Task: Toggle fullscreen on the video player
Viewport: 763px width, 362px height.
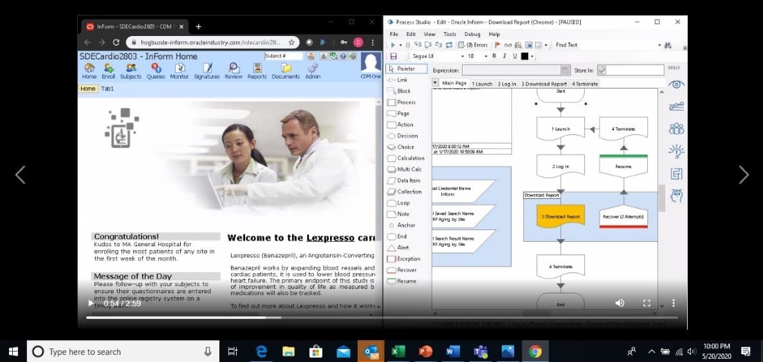Action: [647, 303]
